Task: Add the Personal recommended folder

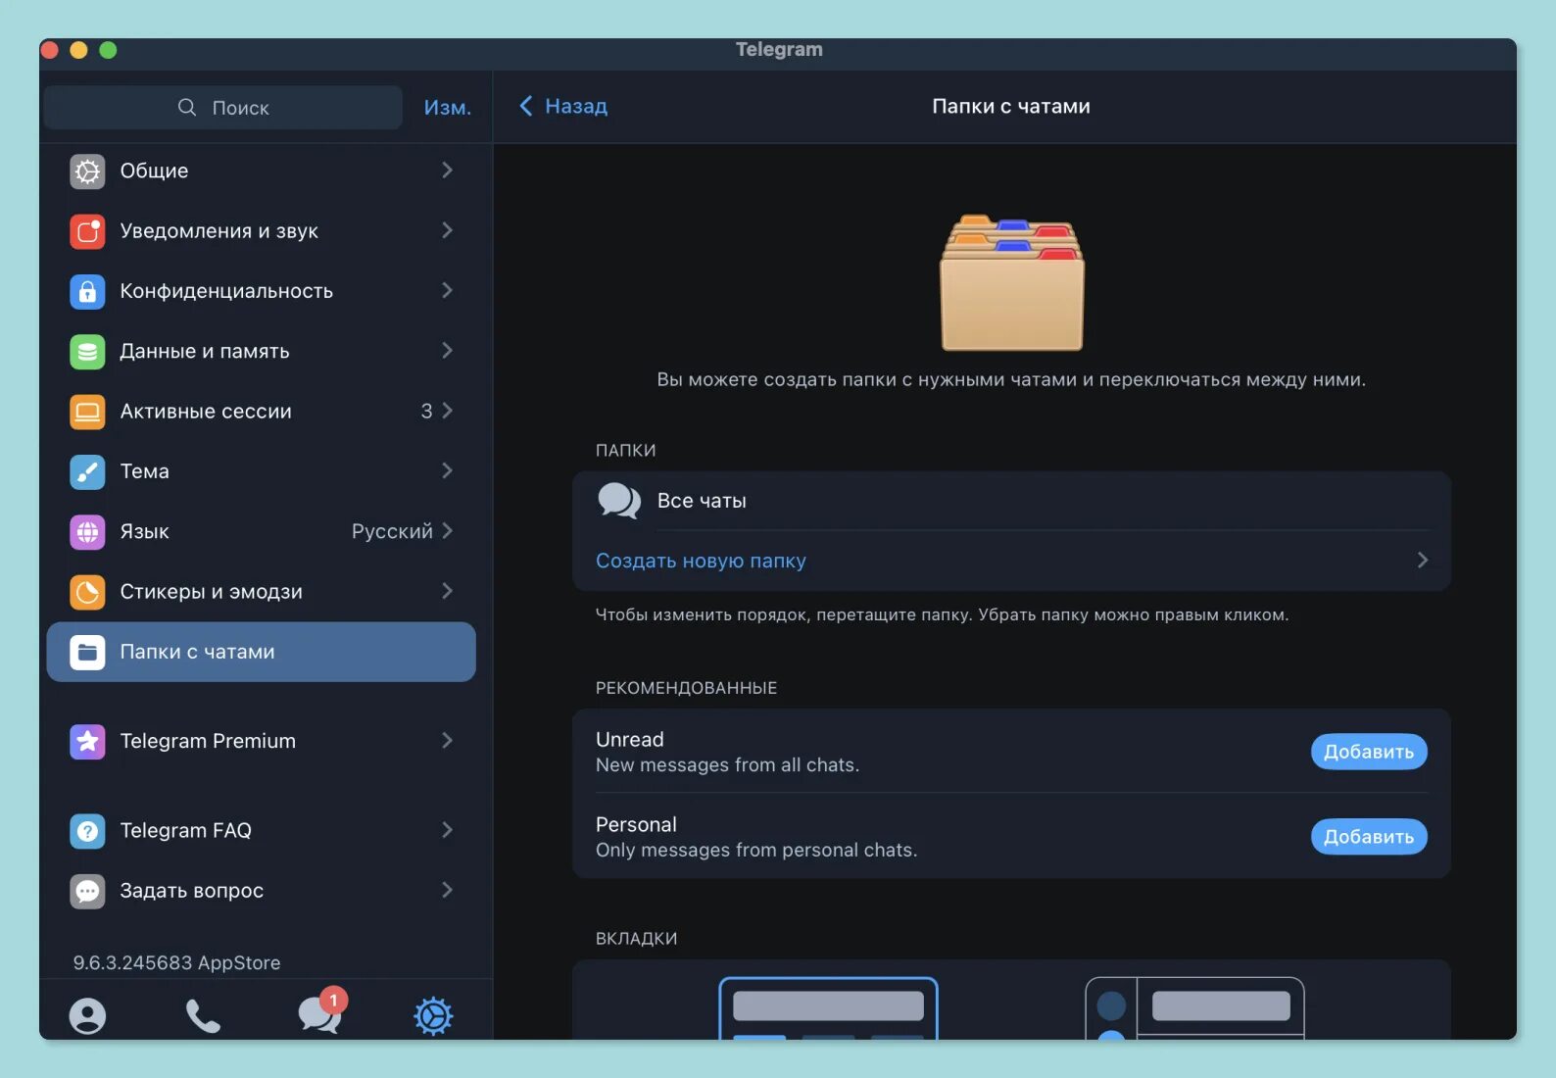Action: 1369,837
